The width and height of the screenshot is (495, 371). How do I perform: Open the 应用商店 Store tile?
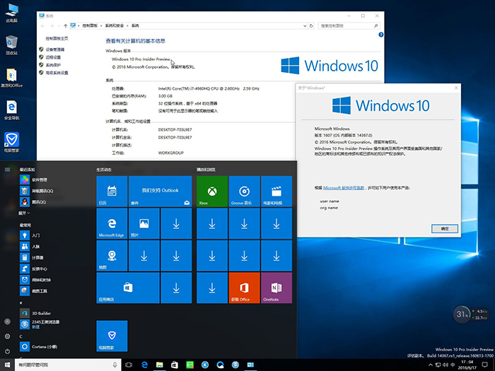click(x=127, y=288)
